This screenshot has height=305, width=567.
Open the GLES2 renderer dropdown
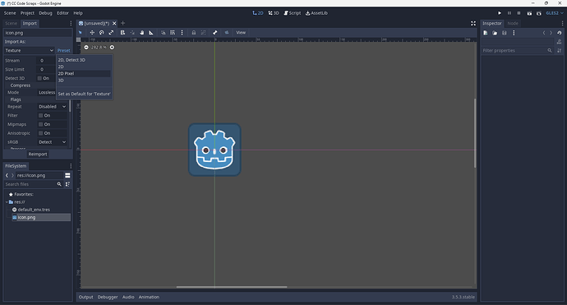(555, 13)
